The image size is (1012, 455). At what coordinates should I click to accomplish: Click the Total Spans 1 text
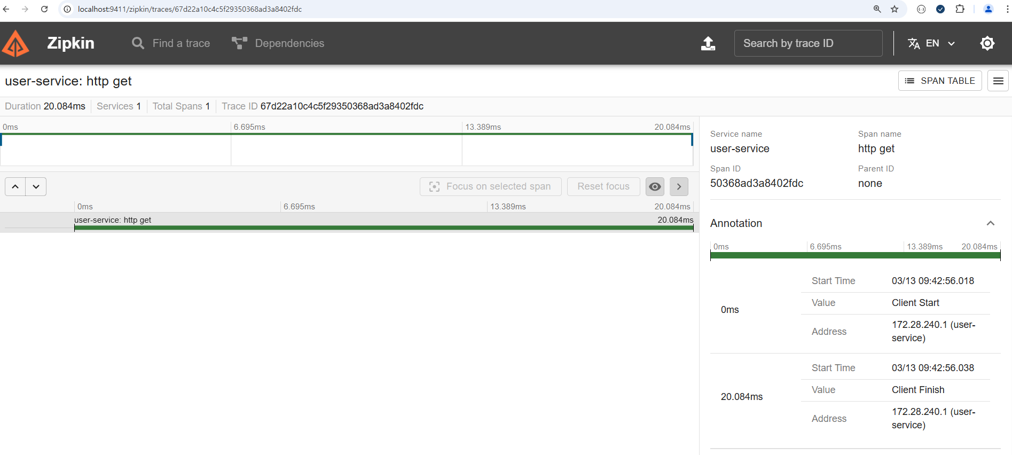coord(181,106)
